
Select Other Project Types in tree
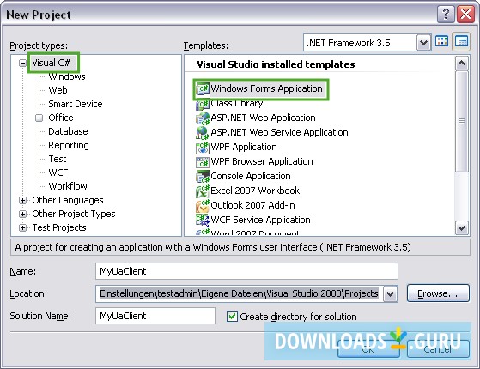pos(74,214)
